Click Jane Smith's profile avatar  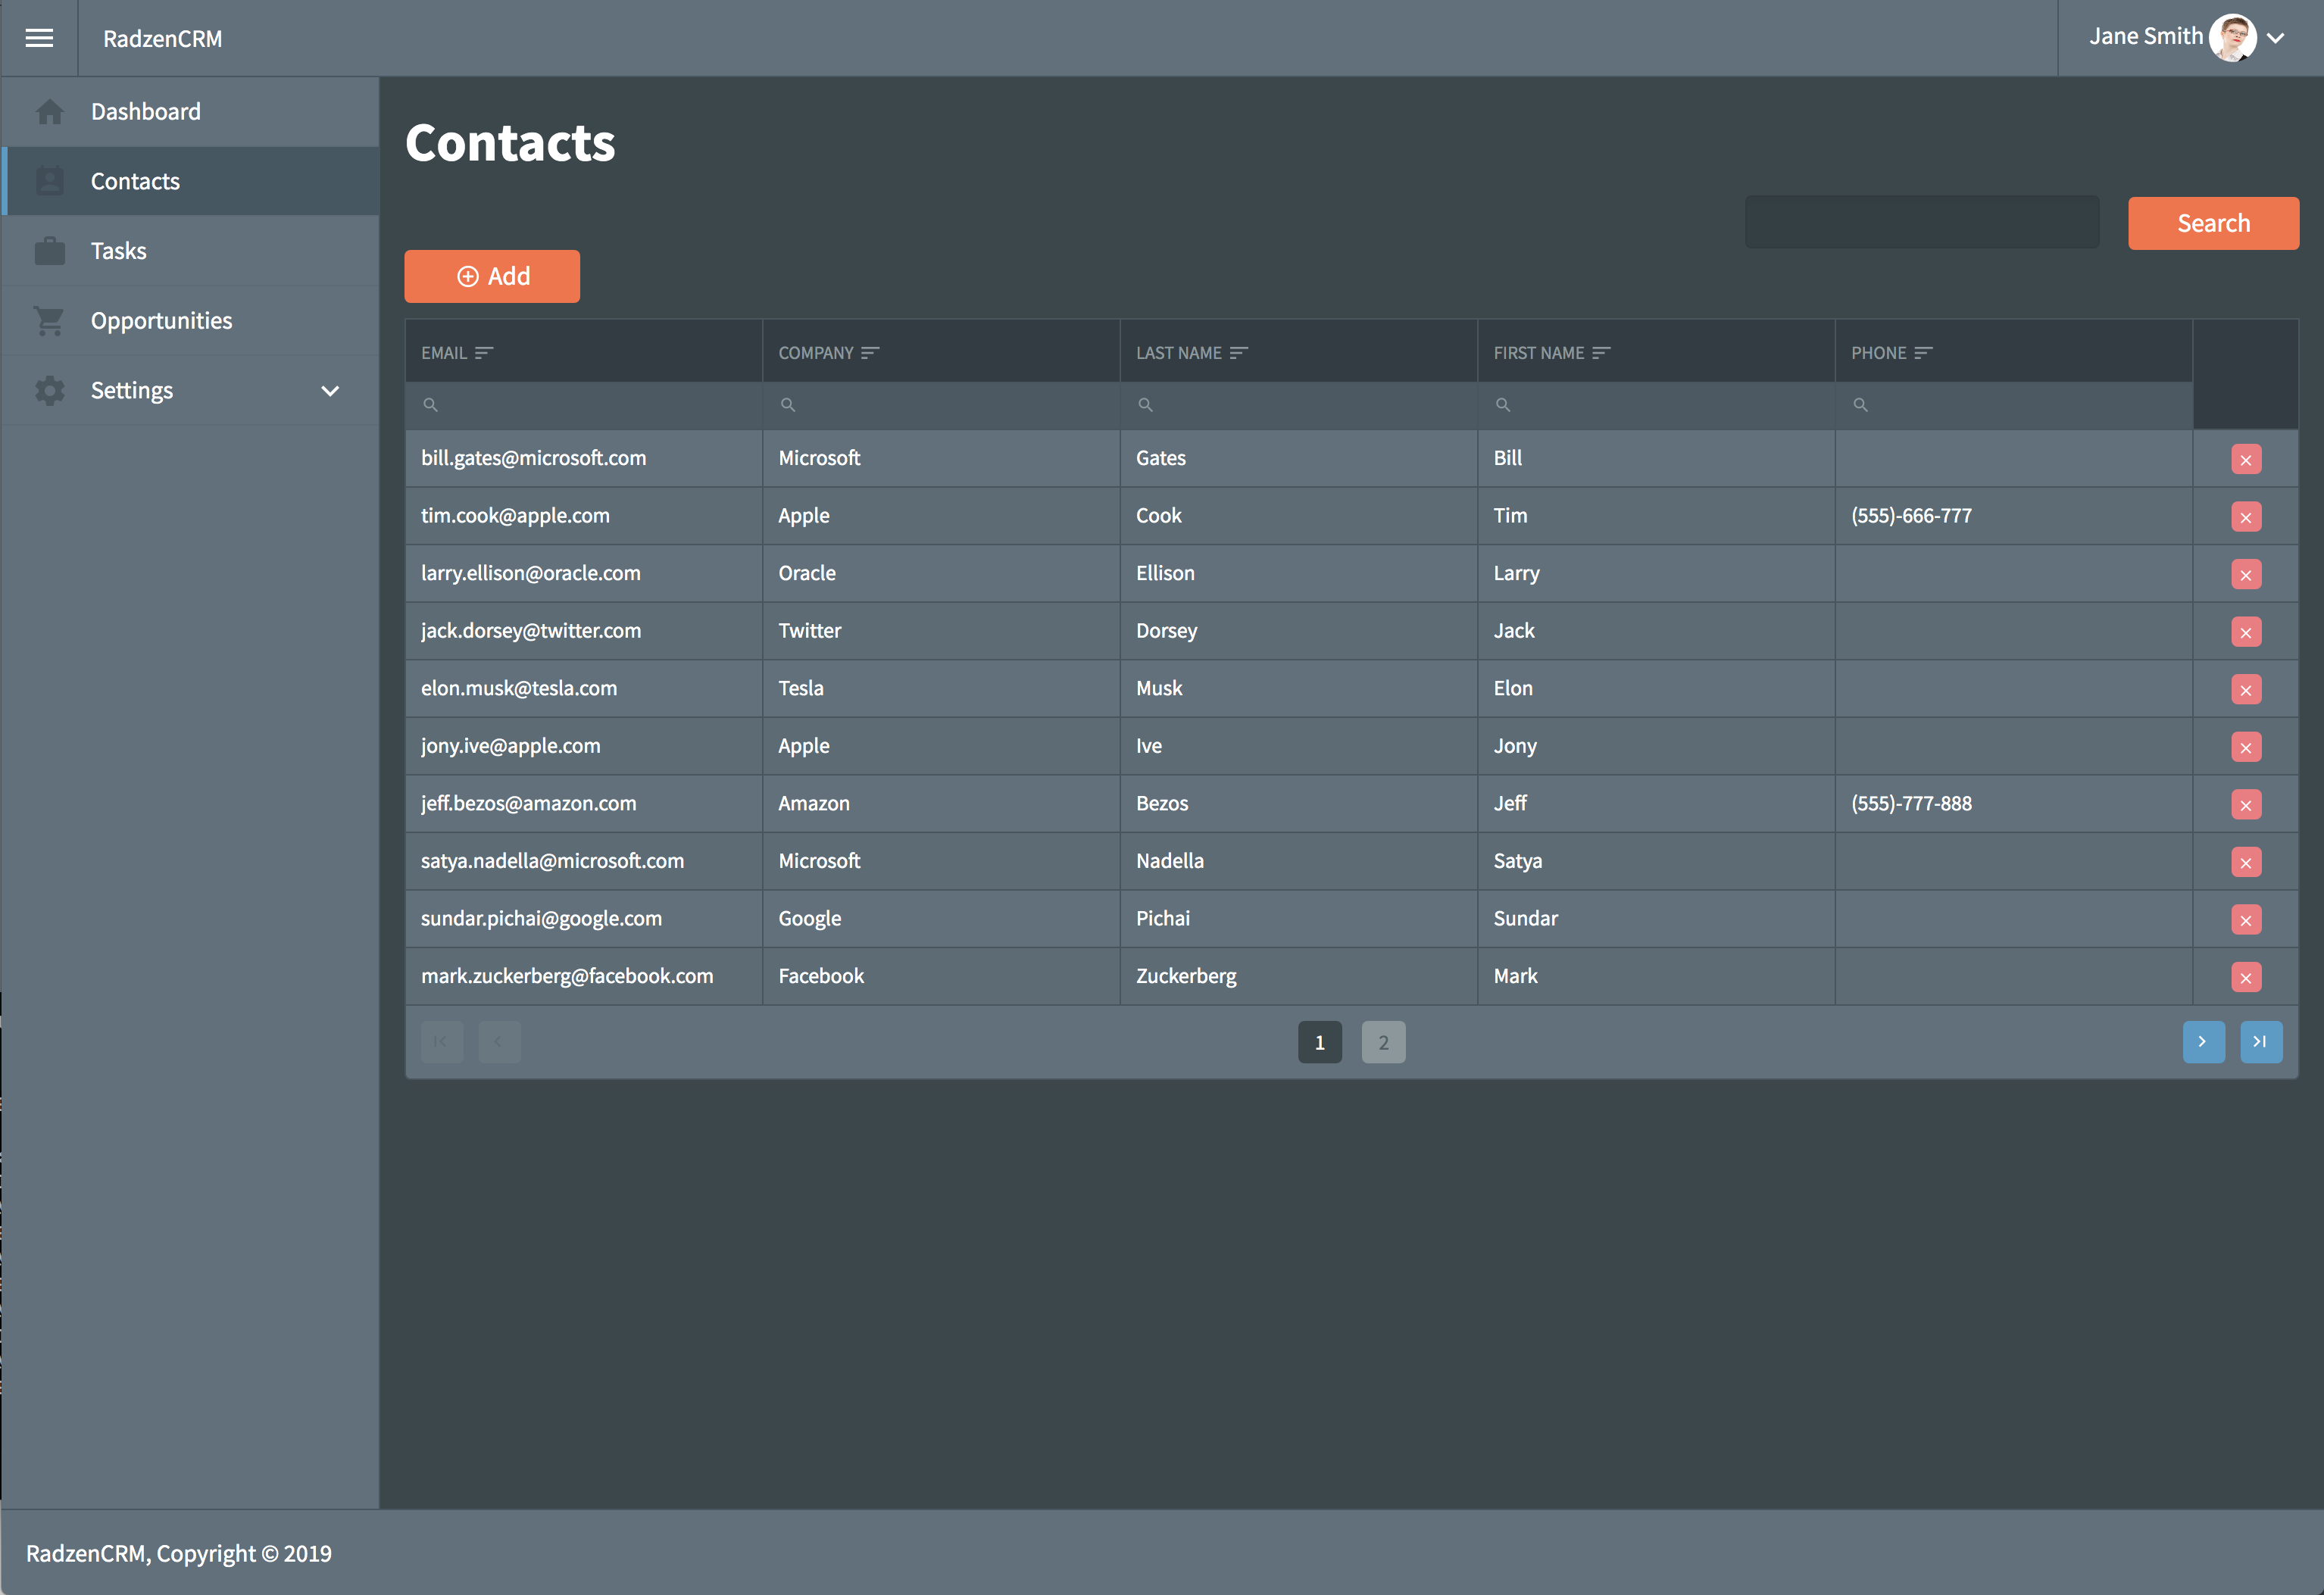(2232, 38)
